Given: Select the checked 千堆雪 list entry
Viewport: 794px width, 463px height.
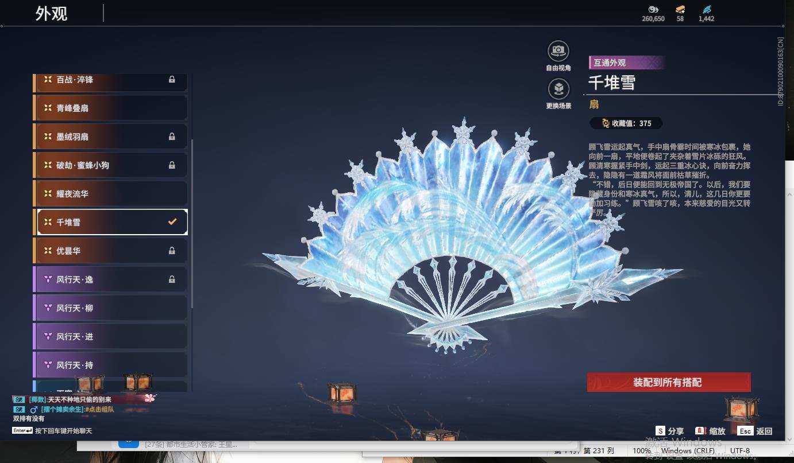Looking at the screenshot, I should [111, 222].
